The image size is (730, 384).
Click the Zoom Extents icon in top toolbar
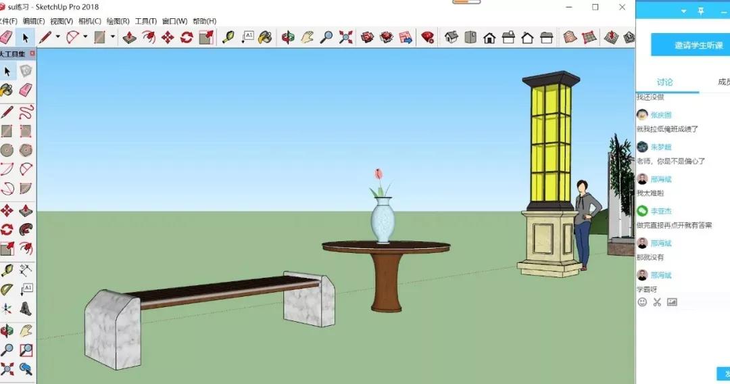[346, 37]
